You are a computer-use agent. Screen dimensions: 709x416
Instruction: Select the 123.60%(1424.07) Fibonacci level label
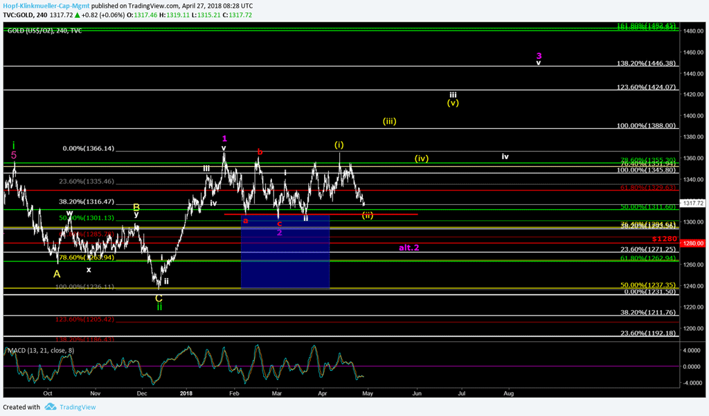[x=645, y=87]
